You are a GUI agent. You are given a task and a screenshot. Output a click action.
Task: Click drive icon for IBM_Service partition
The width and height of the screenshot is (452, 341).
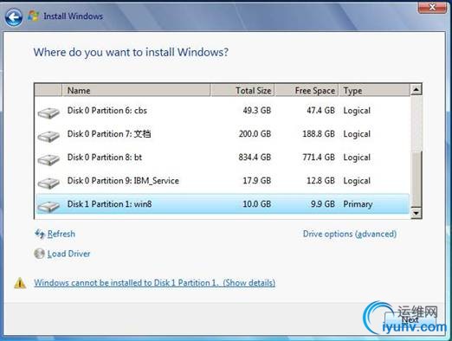(48, 183)
